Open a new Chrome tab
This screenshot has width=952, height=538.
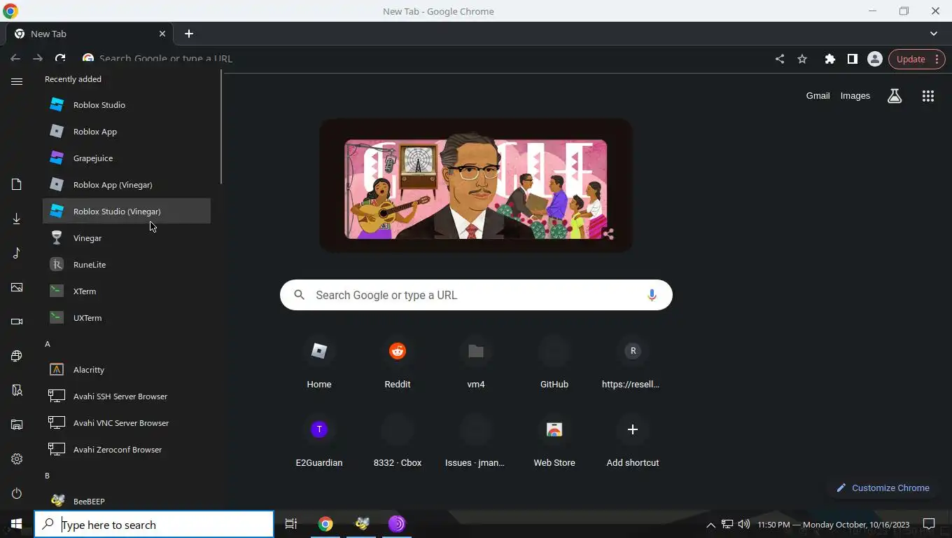189,34
